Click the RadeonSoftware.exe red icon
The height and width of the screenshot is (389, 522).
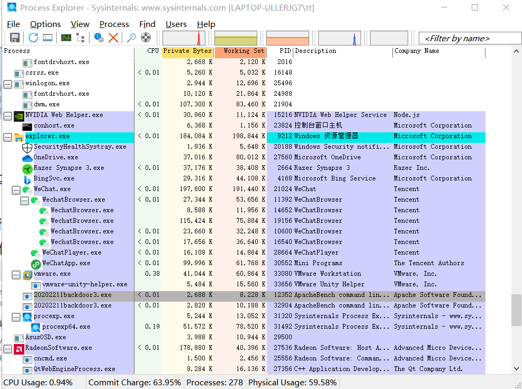click(x=19, y=349)
